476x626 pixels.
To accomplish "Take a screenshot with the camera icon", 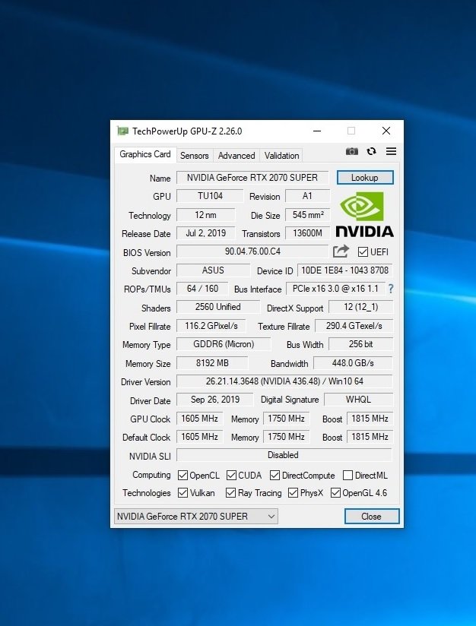I will point(352,151).
